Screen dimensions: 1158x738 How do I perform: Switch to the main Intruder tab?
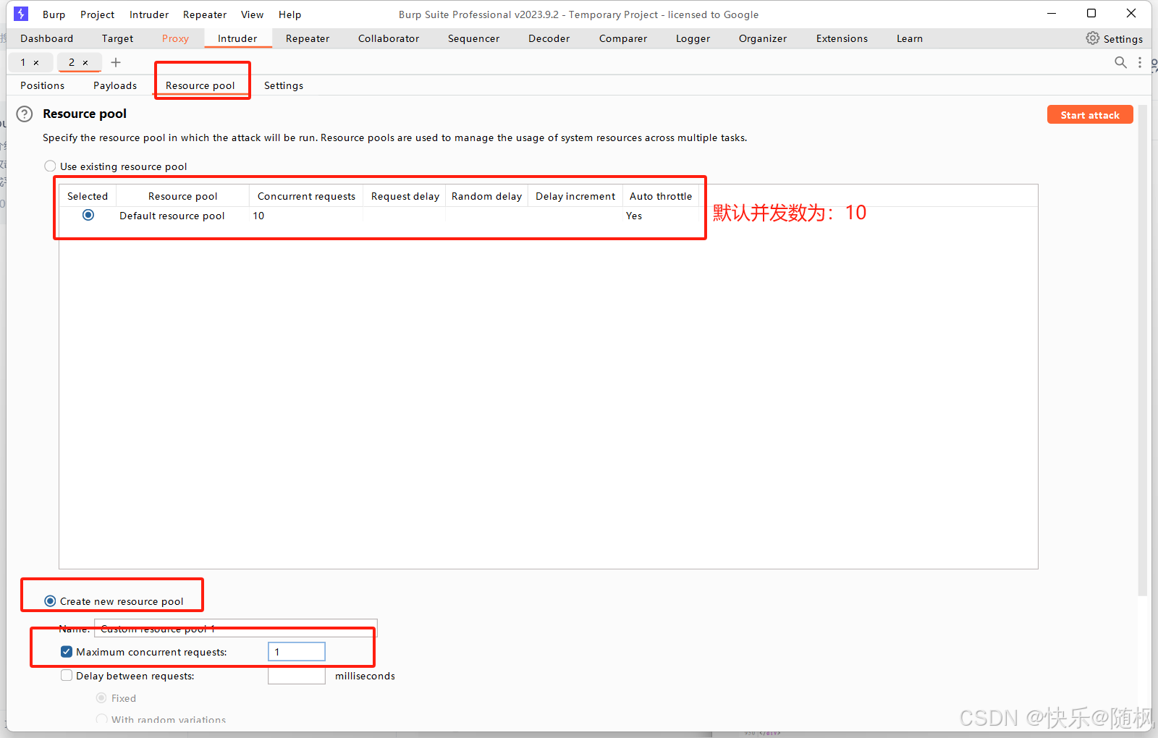(237, 38)
